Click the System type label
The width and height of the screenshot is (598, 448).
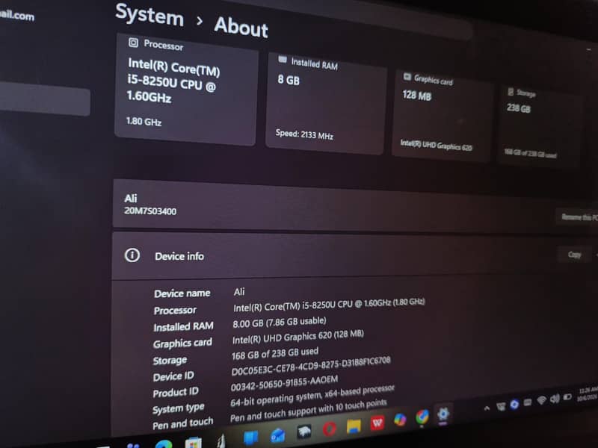(178, 408)
